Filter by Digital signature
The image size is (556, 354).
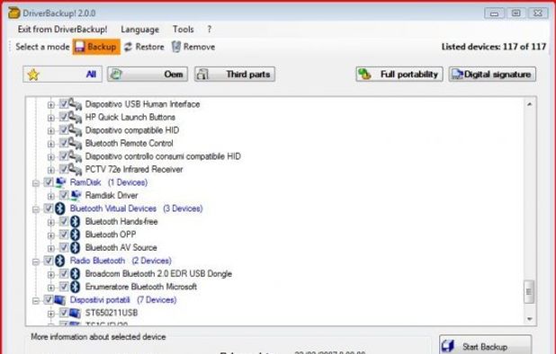tap(492, 75)
